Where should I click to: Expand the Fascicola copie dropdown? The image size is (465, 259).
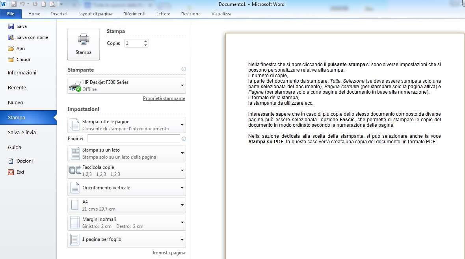pyautogui.click(x=126, y=171)
